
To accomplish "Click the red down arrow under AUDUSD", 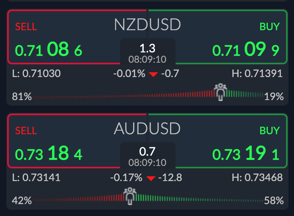I will coord(151,178).
